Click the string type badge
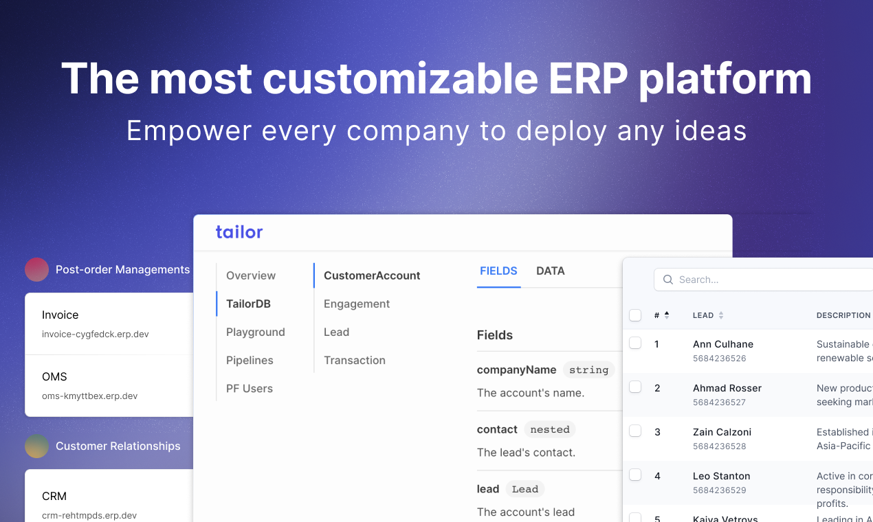 (x=589, y=370)
